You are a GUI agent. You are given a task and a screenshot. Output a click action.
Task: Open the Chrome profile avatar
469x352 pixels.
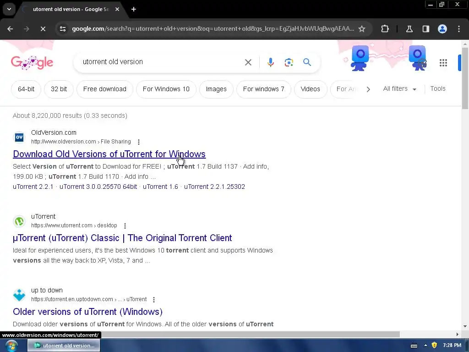[442, 29]
